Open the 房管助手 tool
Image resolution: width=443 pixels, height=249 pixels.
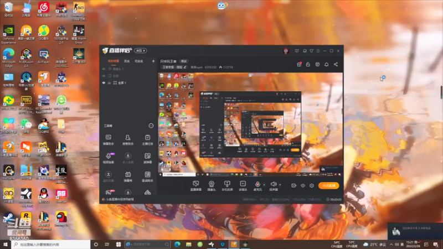[x=128, y=140]
